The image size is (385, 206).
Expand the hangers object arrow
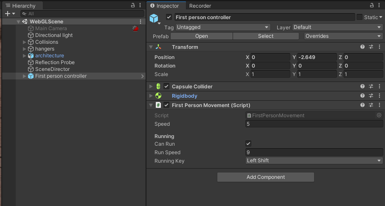[x=24, y=49]
